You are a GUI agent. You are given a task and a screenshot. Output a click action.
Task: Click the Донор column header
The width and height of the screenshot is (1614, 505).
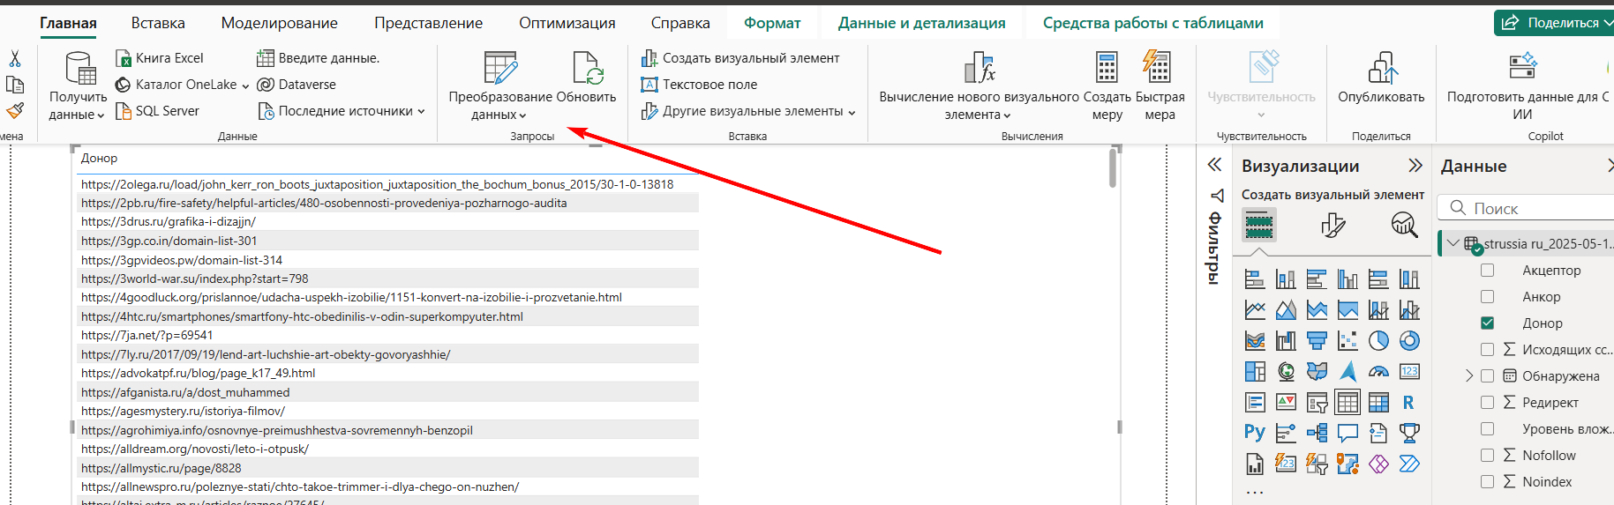click(99, 159)
